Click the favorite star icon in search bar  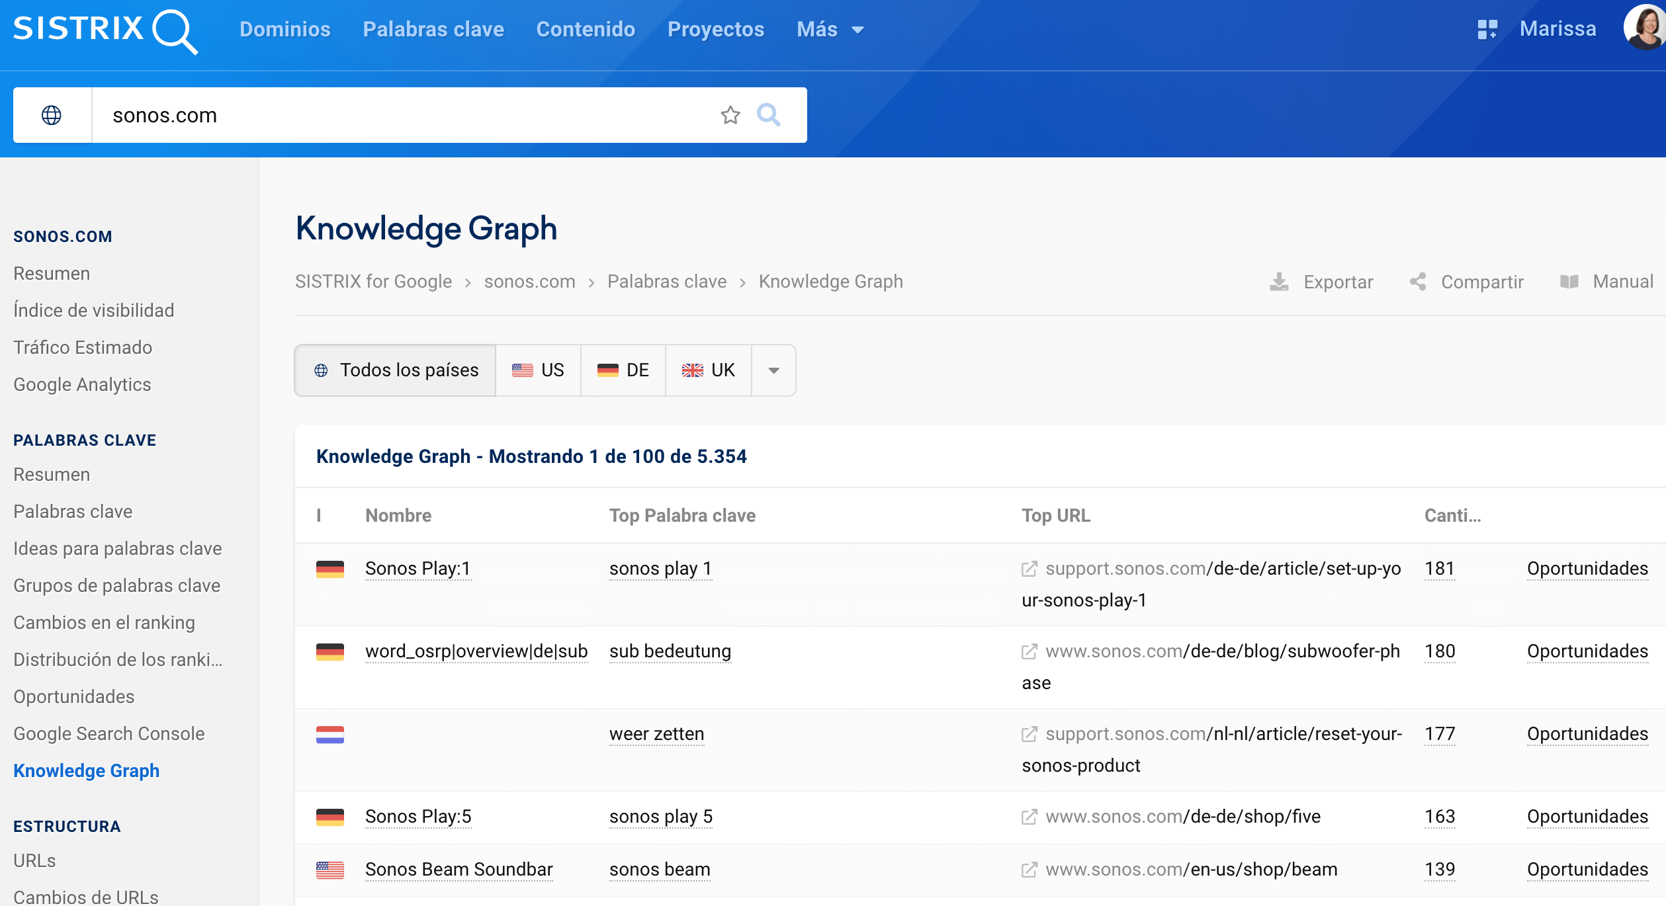(730, 115)
